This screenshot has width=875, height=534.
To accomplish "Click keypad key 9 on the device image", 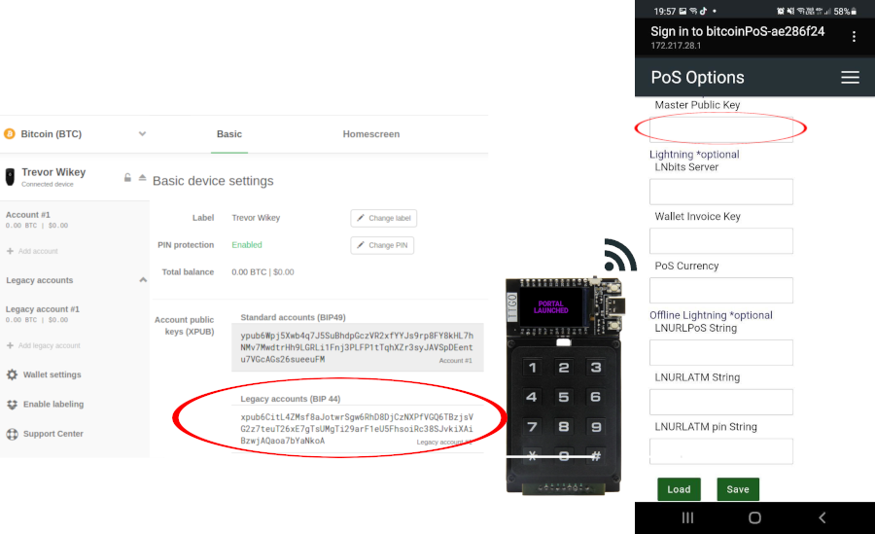I will tap(596, 427).
